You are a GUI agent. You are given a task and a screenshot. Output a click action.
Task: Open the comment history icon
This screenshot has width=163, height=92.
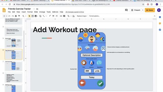tap(126, 10)
